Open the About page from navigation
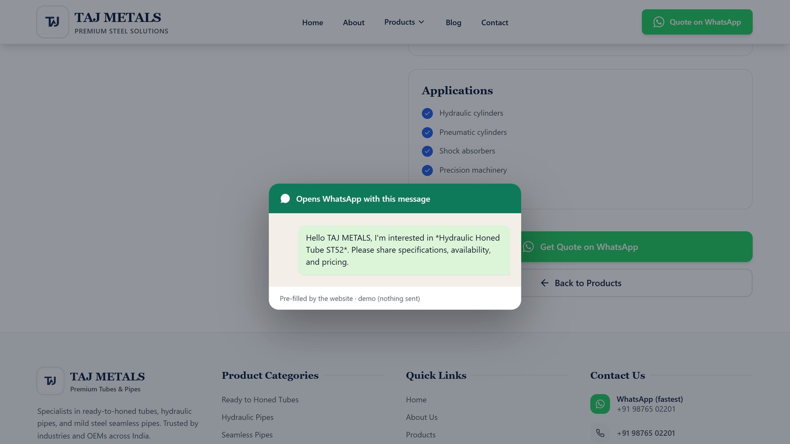 [x=354, y=23]
